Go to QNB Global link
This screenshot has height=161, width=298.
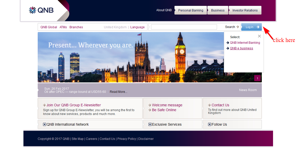(x=49, y=27)
